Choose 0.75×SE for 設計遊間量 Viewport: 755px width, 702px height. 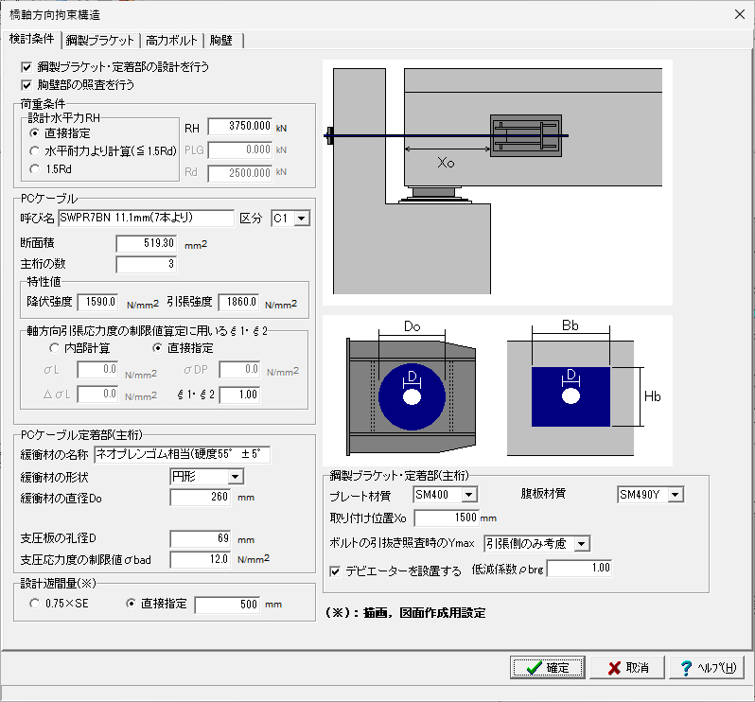(x=36, y=603)
